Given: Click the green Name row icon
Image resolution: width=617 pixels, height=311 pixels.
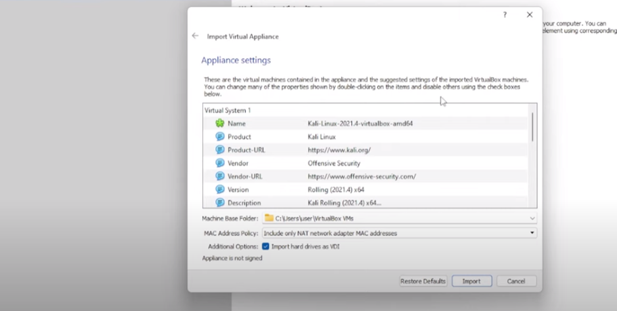Looking at the screenshot, I should point(220,123).
